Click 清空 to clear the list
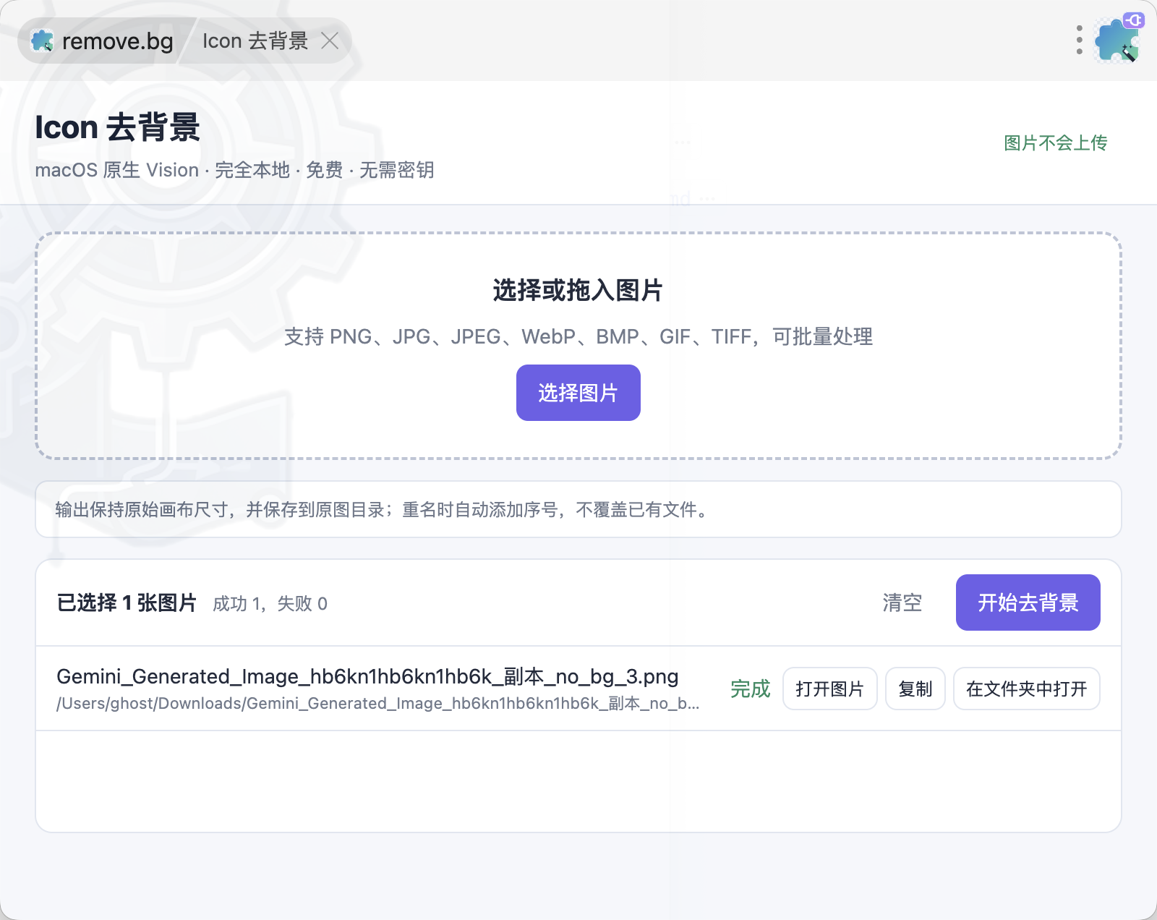 pos(902,602)
